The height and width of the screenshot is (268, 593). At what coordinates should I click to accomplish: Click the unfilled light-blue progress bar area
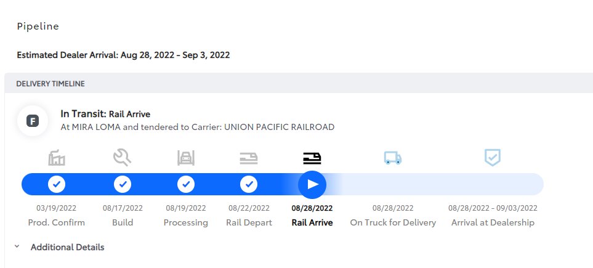point(435,184)
